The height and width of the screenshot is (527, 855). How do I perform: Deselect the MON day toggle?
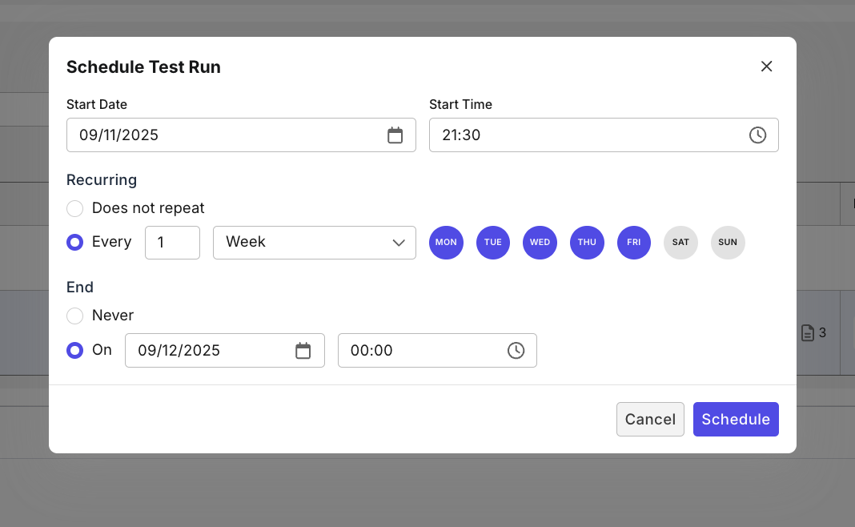click(x=446, y=243)
